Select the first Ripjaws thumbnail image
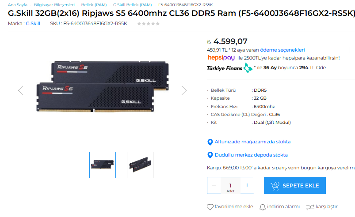The height and width of the screenshot is (217, 355). click(103, 165)
